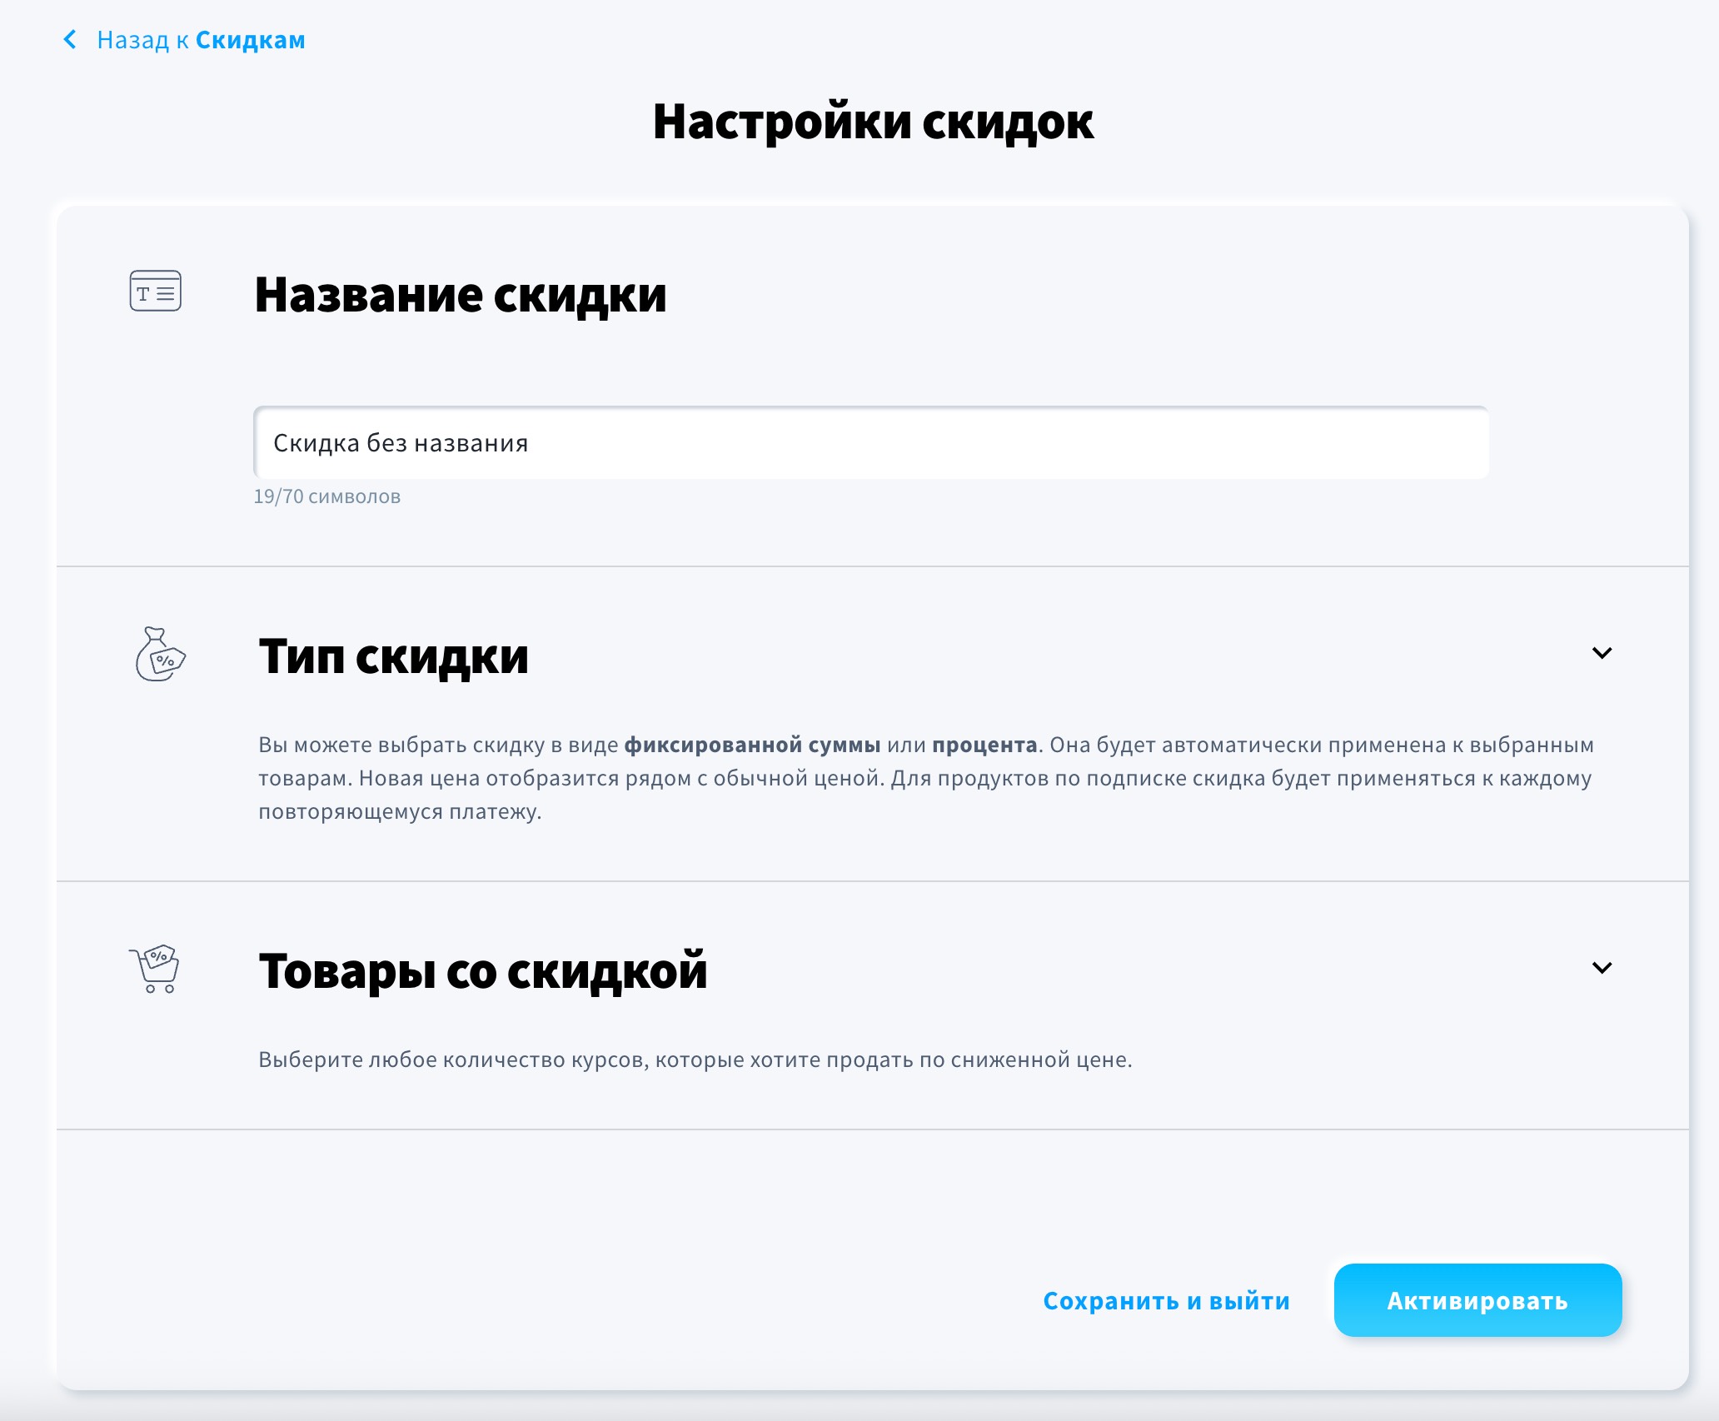The image size is (1719, 1421).
Task: Click the 'Выберите любое количество курсов' description
Action: [695, 1060]
